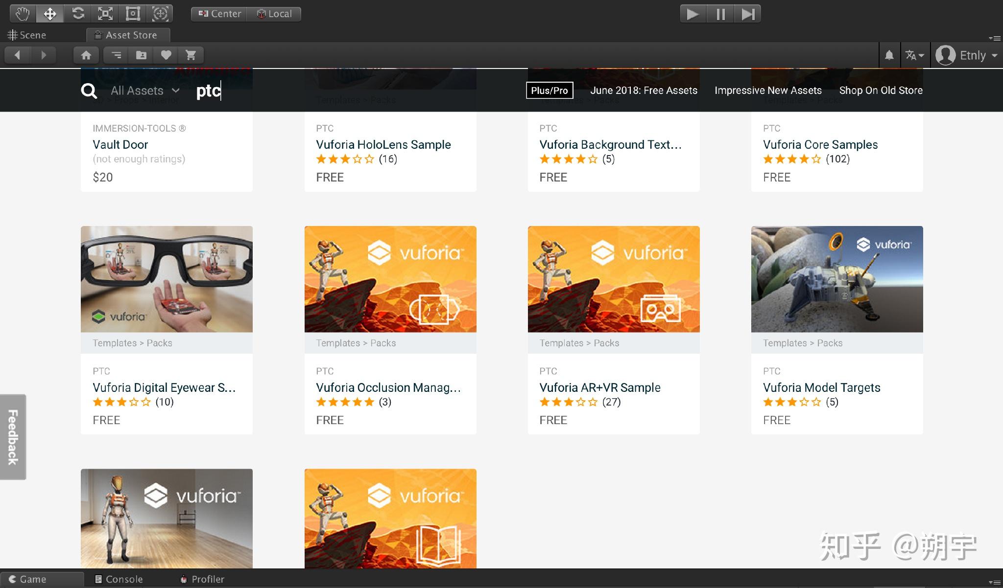Viewport: 1003px width, 588px height.
Task: Toggle Center pivot mode button
Action: (x=219, y=14)
